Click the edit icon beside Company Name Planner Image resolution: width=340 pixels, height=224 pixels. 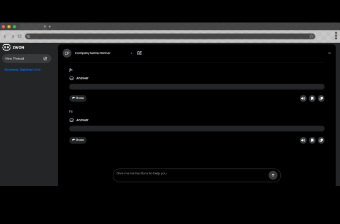pos(139,53)
